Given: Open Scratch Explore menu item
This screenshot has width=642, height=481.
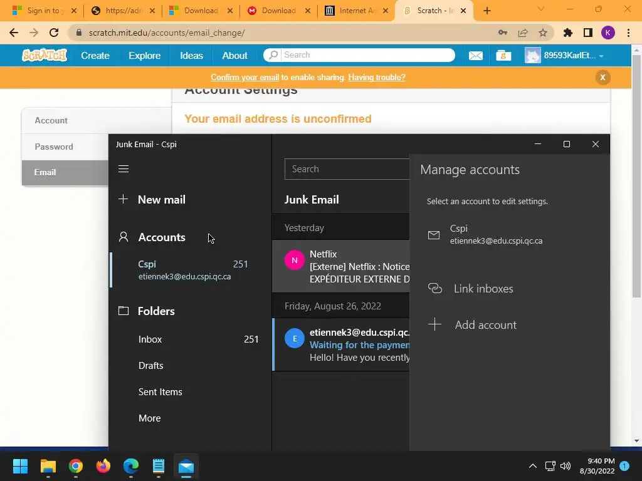Looking at the screenshot, I should 145,55.
